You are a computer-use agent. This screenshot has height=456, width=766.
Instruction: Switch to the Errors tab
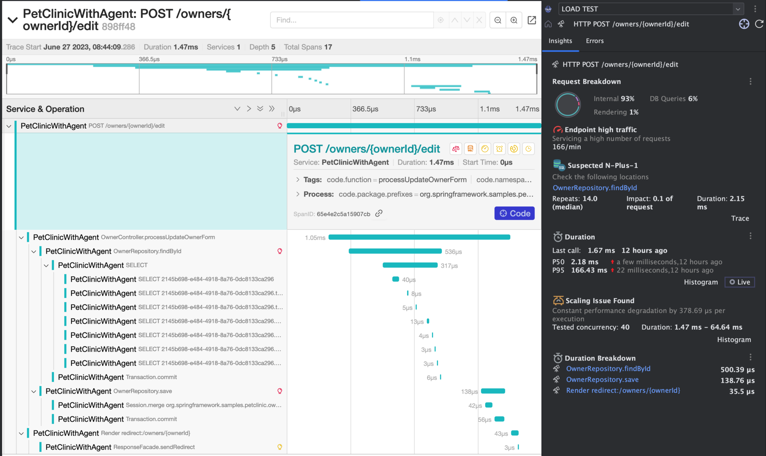point(594,41)
